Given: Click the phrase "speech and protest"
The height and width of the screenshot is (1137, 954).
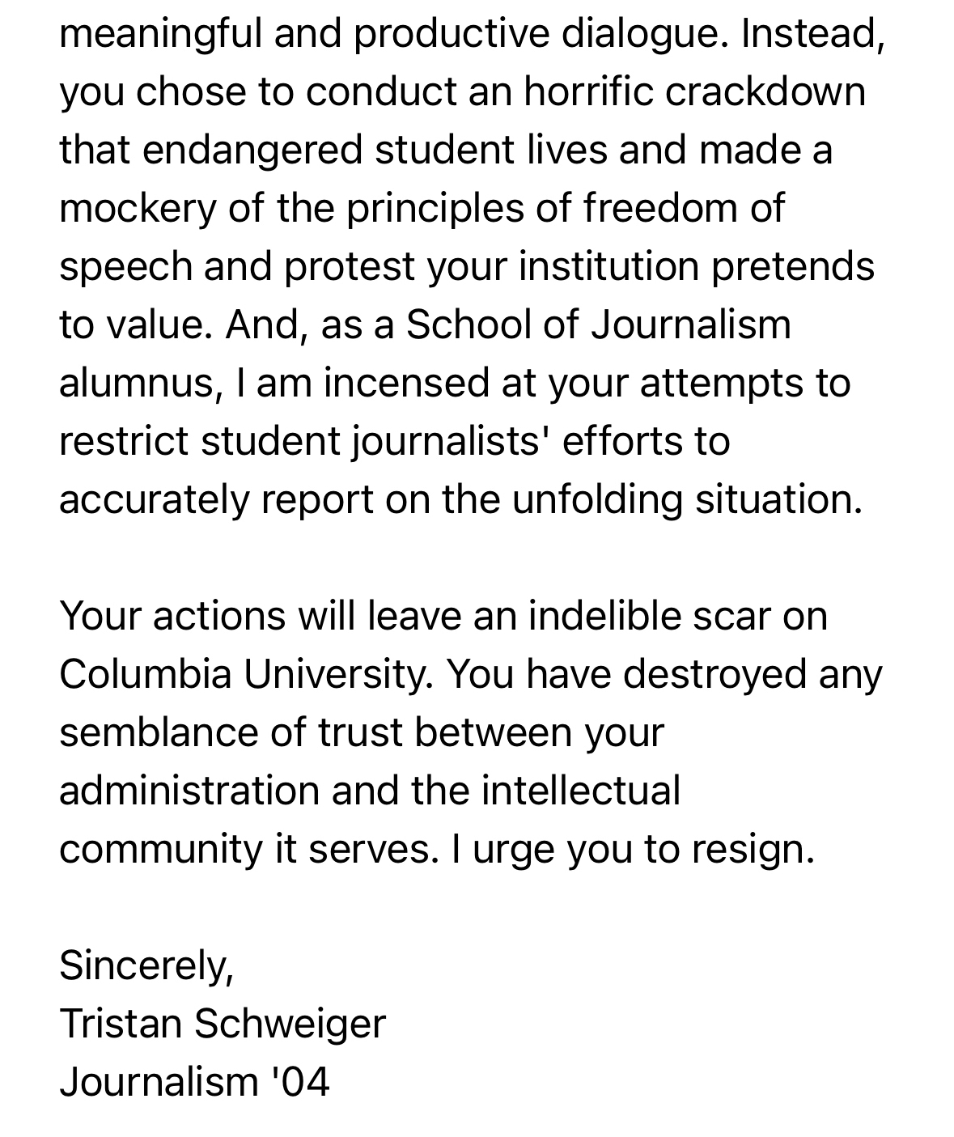Looking at the screenshot, I should pos(237,266).
